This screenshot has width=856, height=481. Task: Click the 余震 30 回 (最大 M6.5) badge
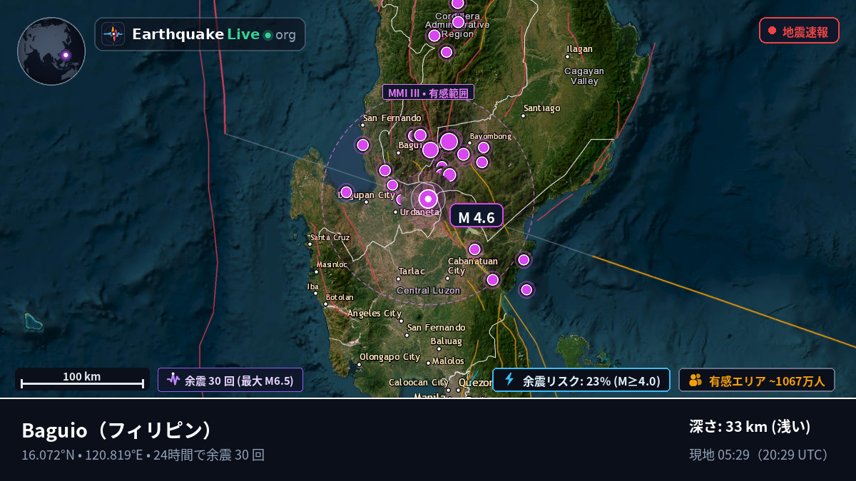coord(230,380)
